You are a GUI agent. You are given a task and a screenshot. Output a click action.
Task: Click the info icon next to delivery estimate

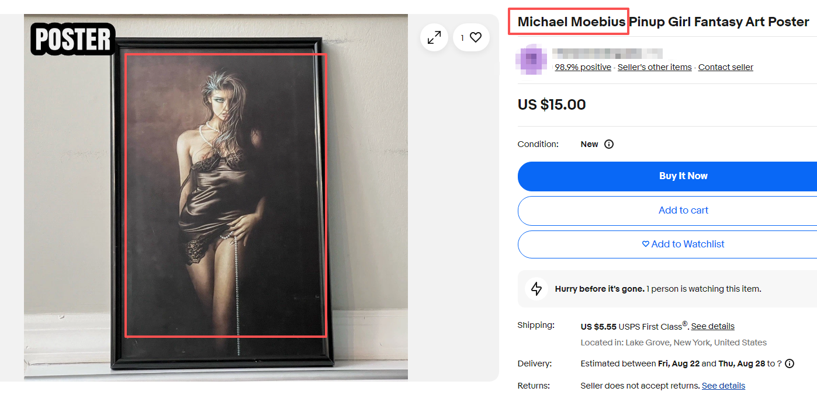click(790, 363)
